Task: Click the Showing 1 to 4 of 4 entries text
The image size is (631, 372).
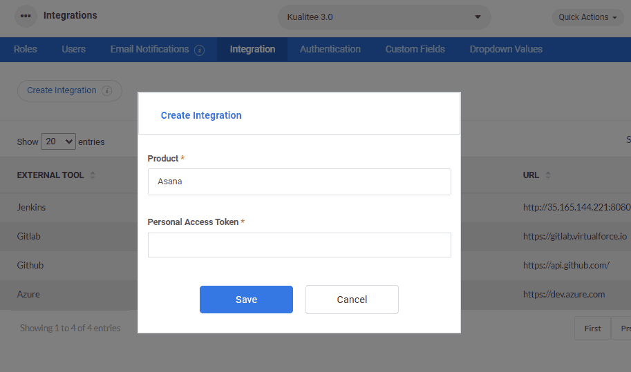Action: click(x=70, y=329)
